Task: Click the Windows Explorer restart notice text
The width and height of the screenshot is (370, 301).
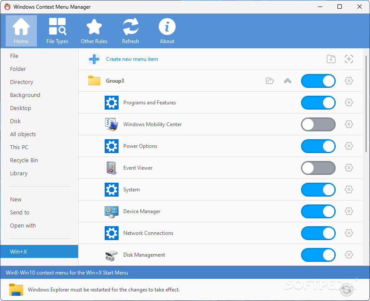Action: 104,290
